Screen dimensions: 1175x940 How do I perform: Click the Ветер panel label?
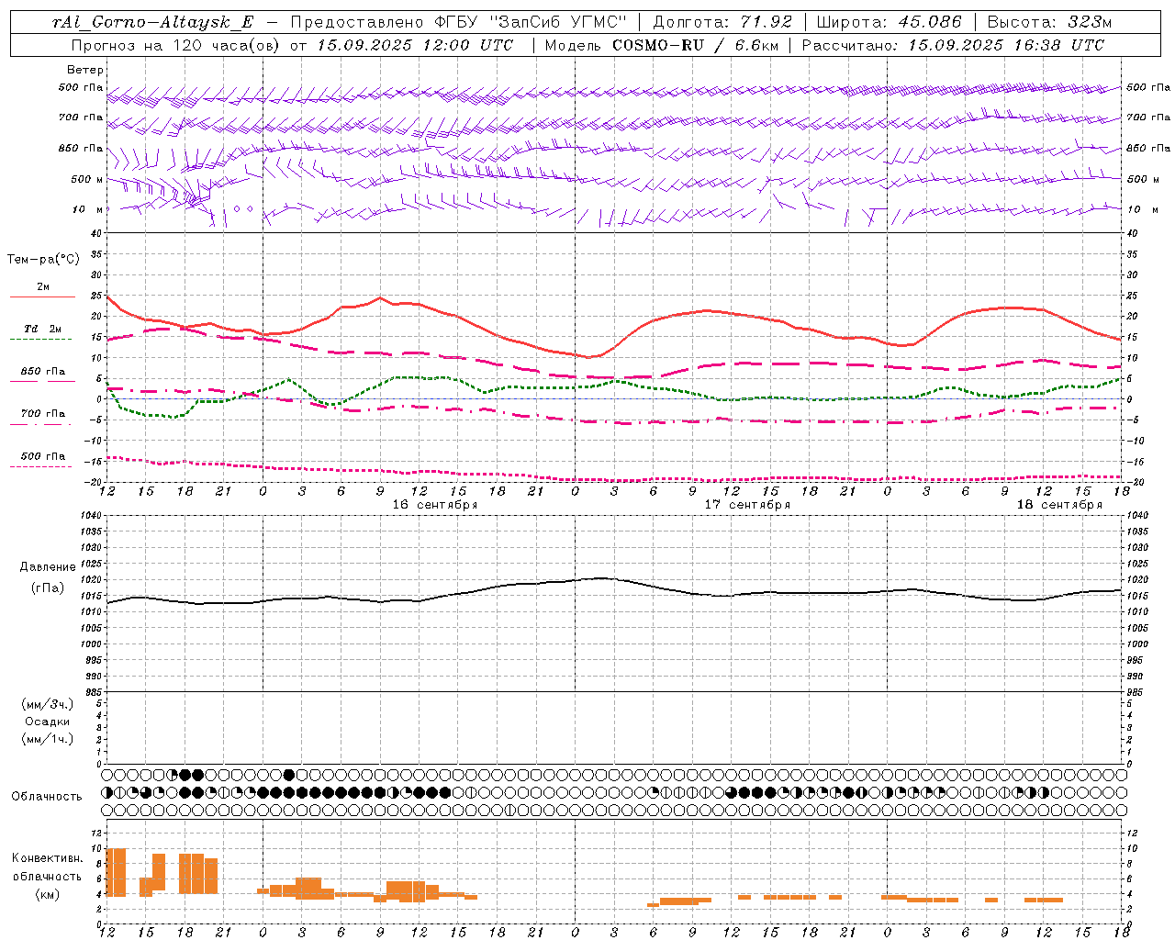[85, 70]
